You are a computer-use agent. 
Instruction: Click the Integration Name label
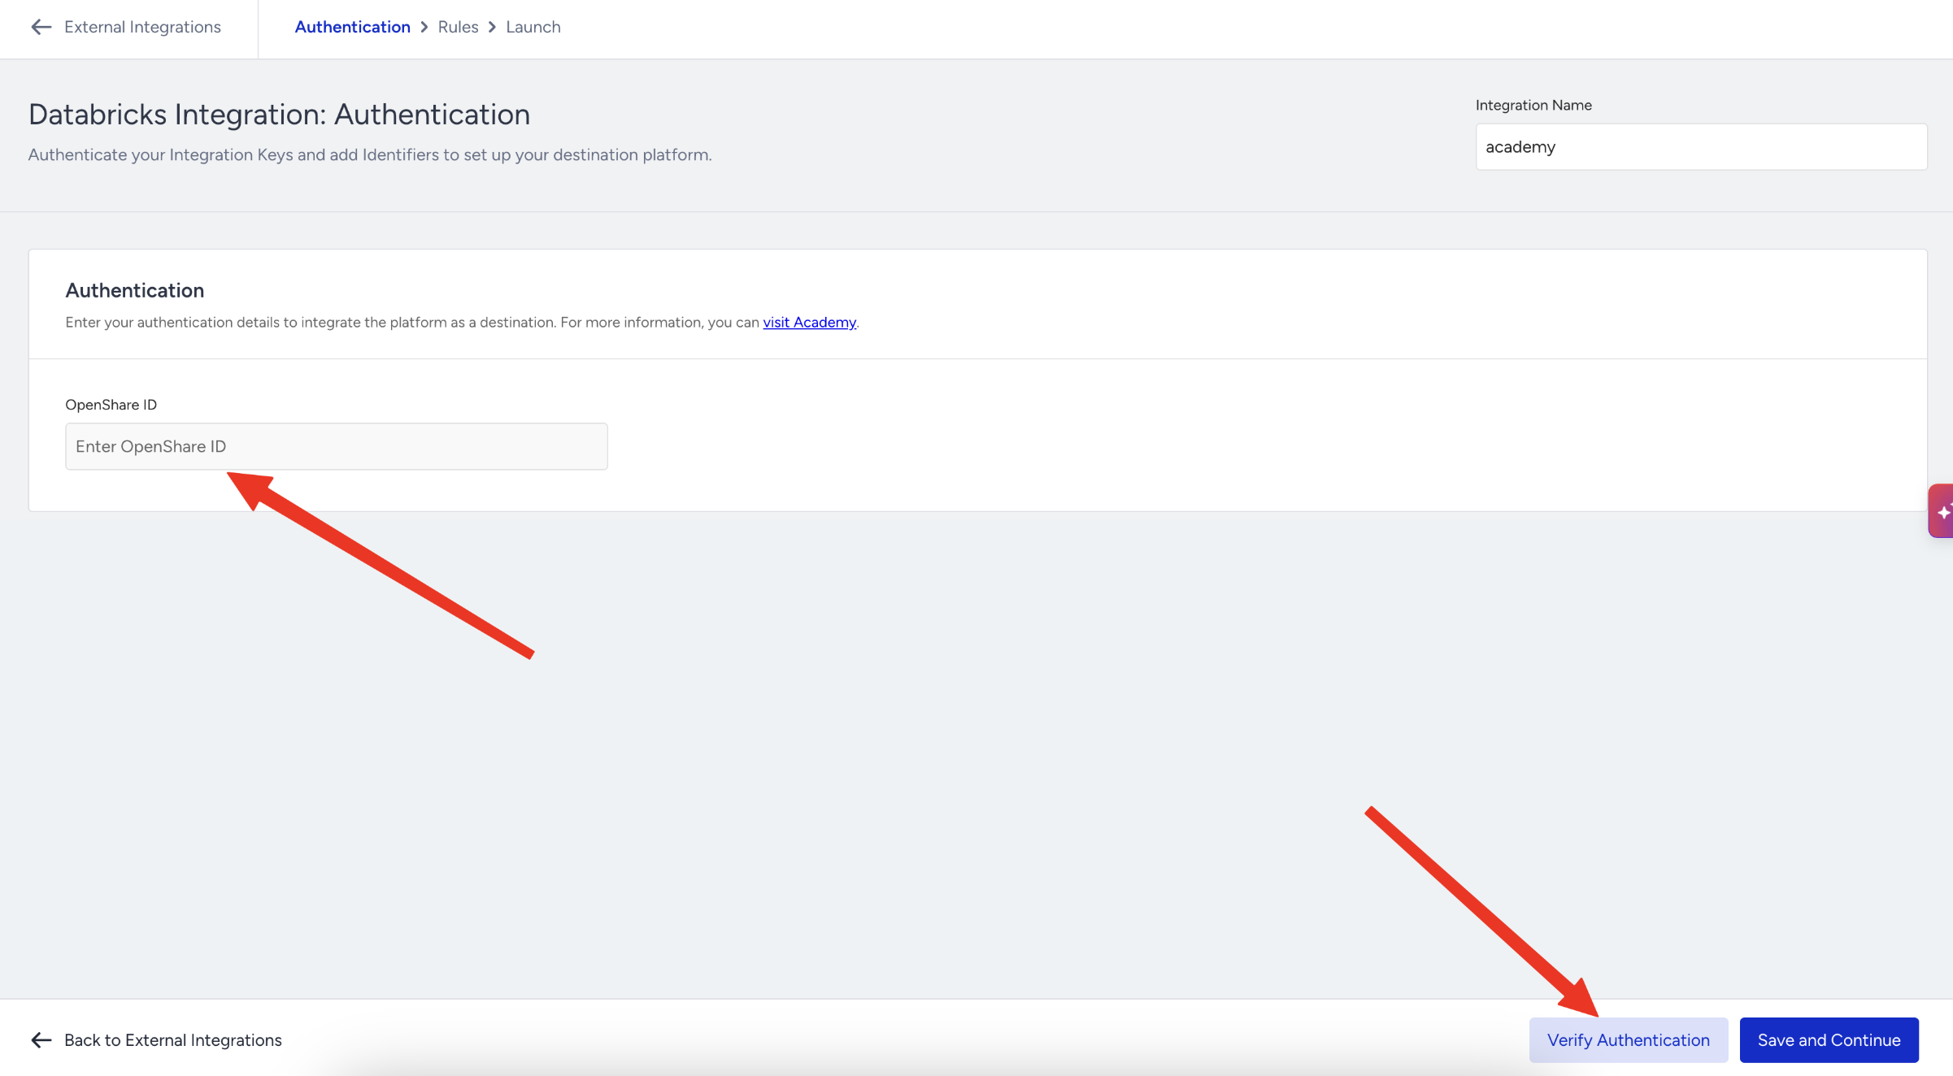(x=1533, y=106)
